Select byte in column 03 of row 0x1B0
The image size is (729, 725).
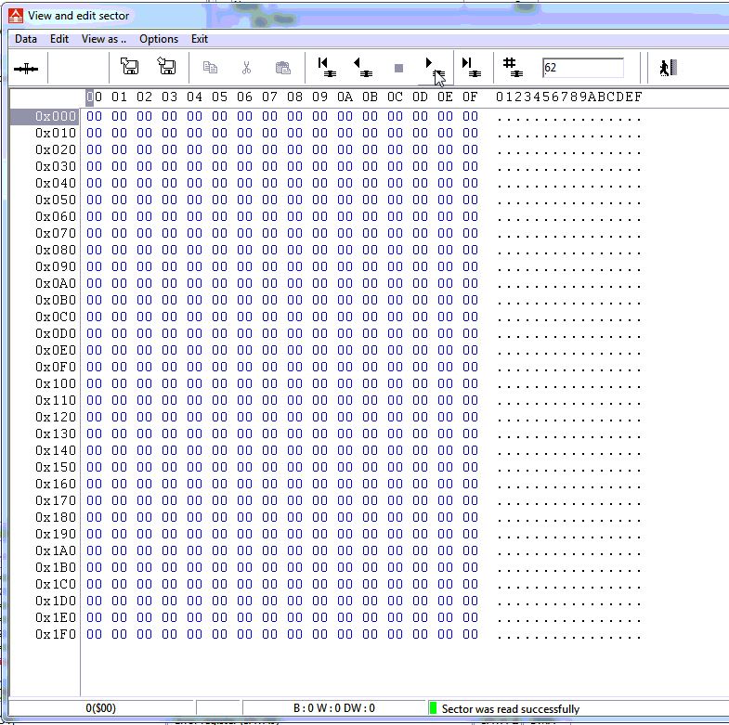(x=169, y=567)
